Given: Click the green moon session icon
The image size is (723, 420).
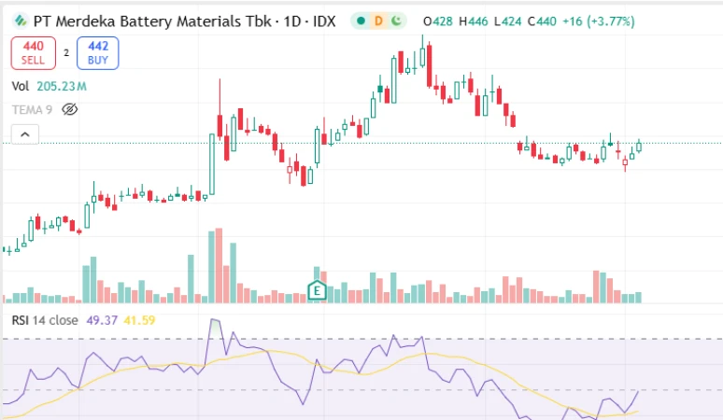Looking at the screenshot, I should point(396,21).
